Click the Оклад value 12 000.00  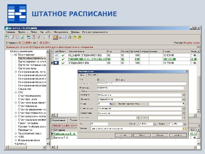click(x=169, y=55)
